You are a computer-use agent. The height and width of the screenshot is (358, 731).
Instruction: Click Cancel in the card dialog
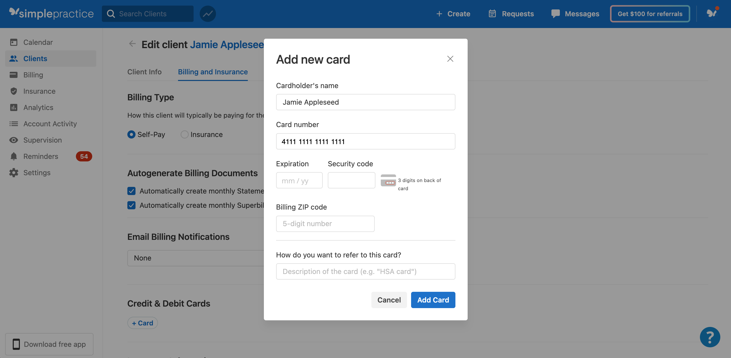389,300
